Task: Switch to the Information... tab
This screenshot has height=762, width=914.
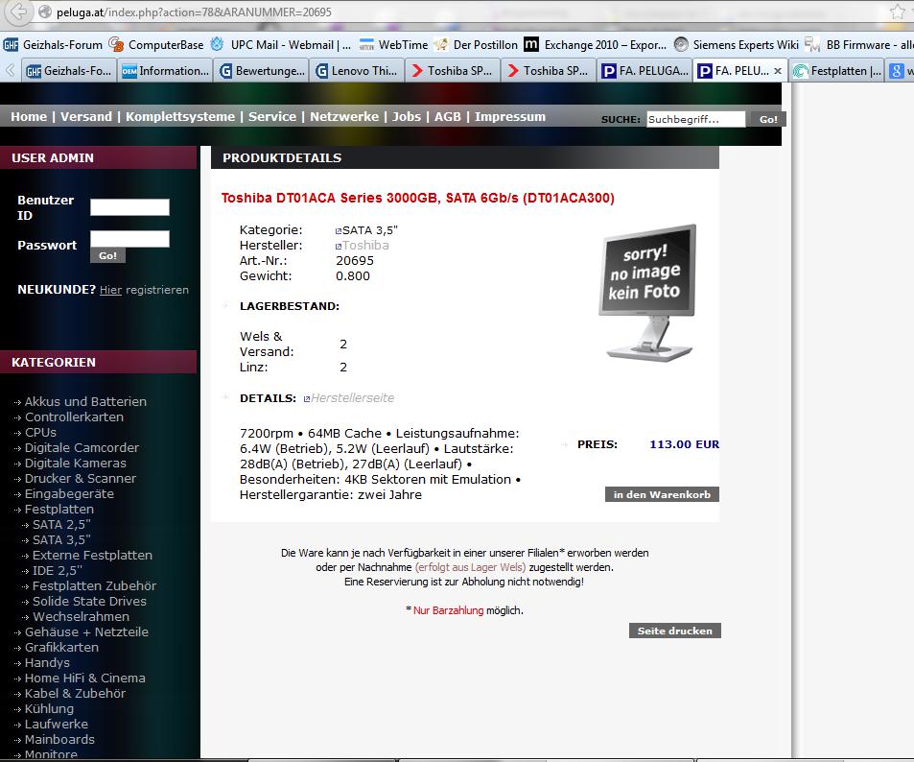Action: 166,71
